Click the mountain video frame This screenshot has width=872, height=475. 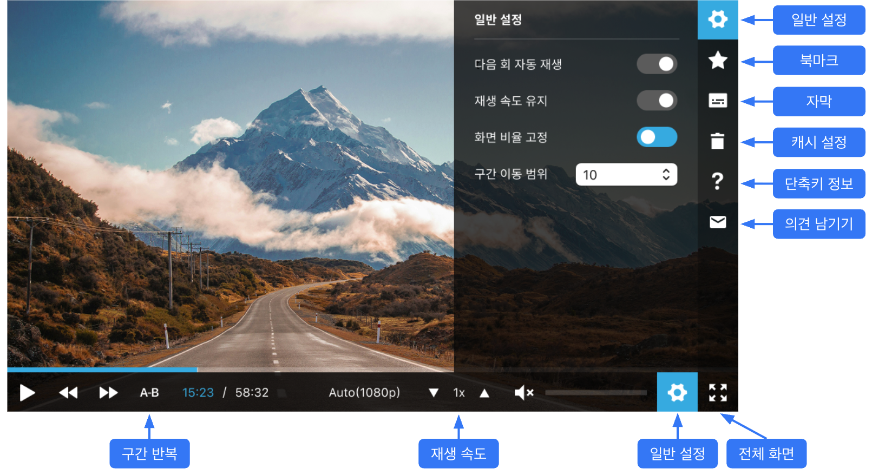pyautogui.click(x=231, y=184)
